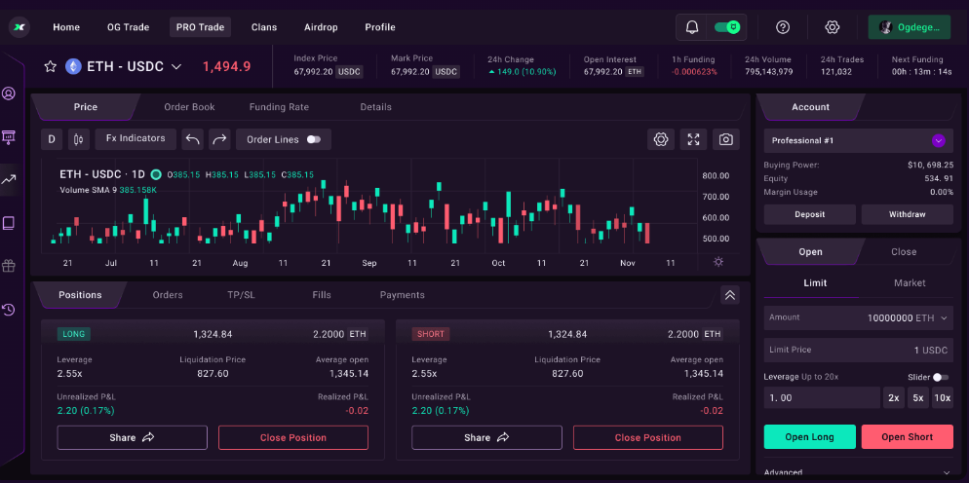Open chart settings gear icon

(x=661, y=139)
